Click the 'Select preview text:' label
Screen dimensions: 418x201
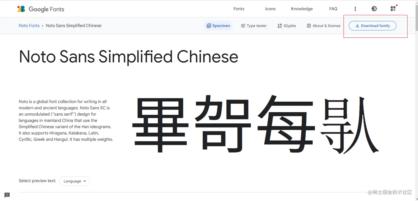coord(37,181)
